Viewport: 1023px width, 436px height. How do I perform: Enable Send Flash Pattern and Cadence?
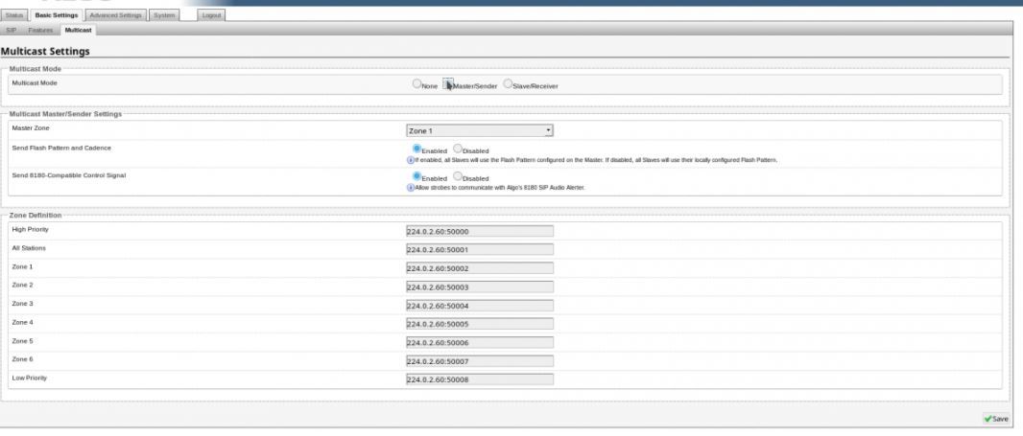point(417,149)
